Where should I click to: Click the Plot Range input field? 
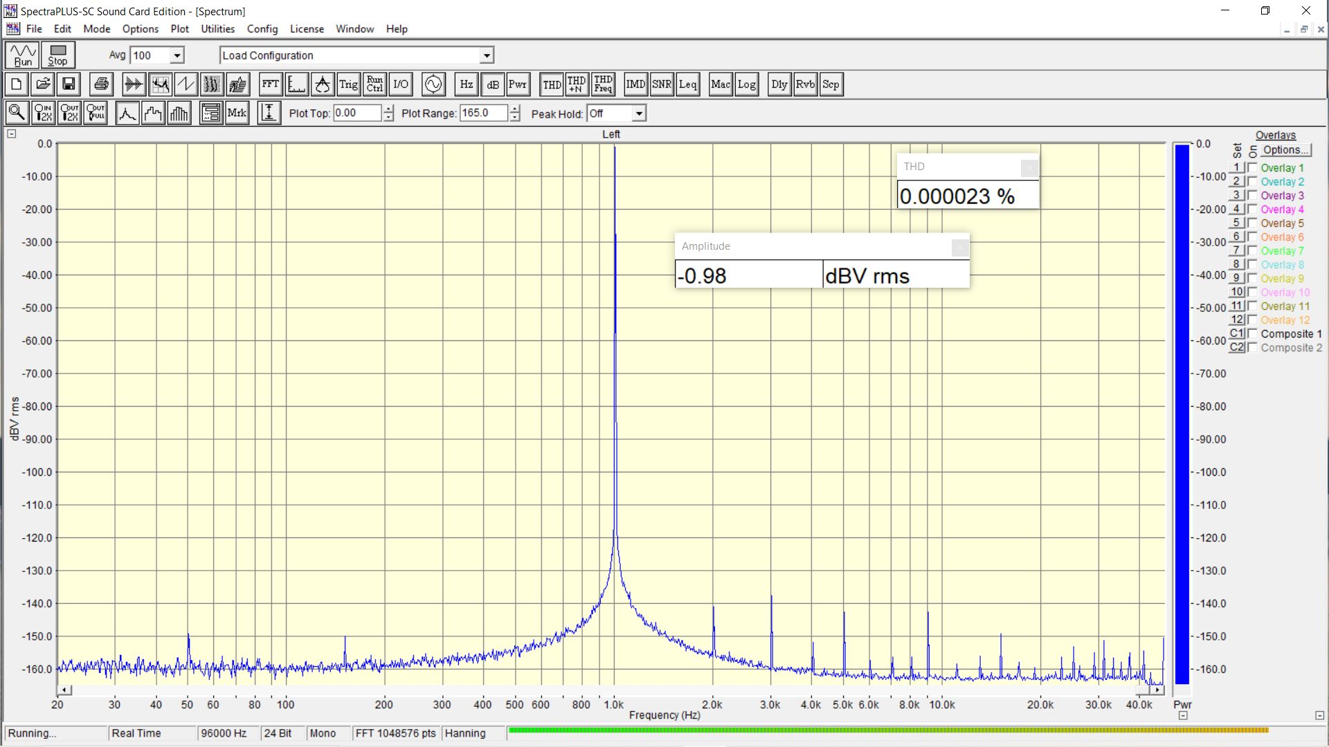click(483, 113)
